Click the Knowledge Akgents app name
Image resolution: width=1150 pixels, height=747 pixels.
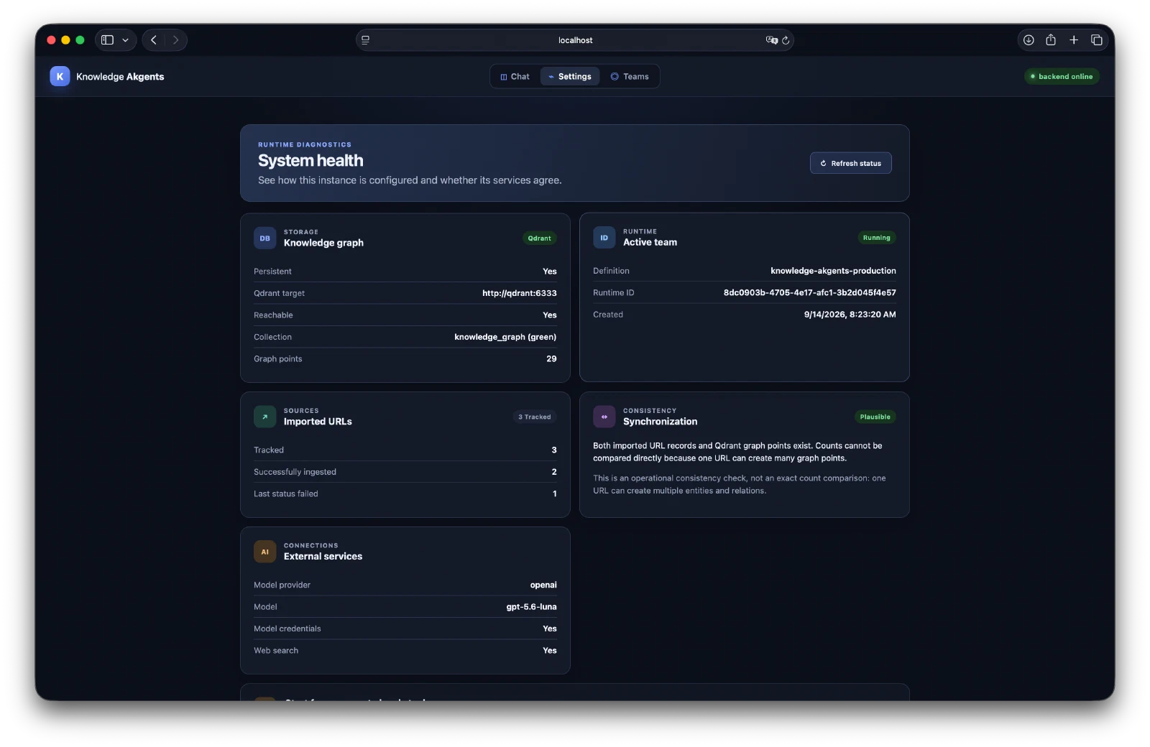click(120, 76)
